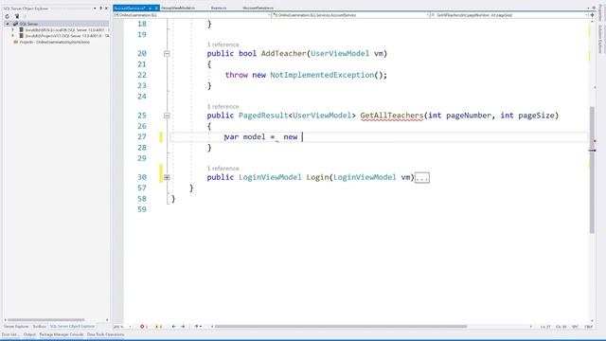This screenshot has height=341, width=606.
Task: Open the IAccountService.cs tab
Action: 258,8
